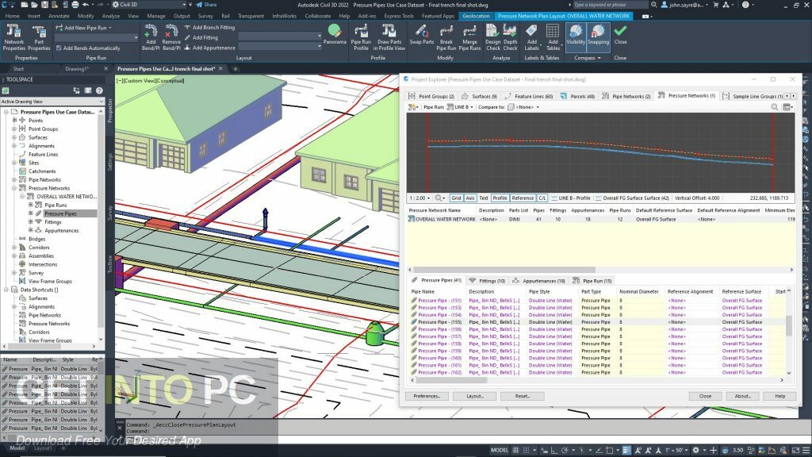Image resolution: width=812 pixels, height=457 pixels.
Task: Open the Home ribbon tab
Action: point(12,16)
